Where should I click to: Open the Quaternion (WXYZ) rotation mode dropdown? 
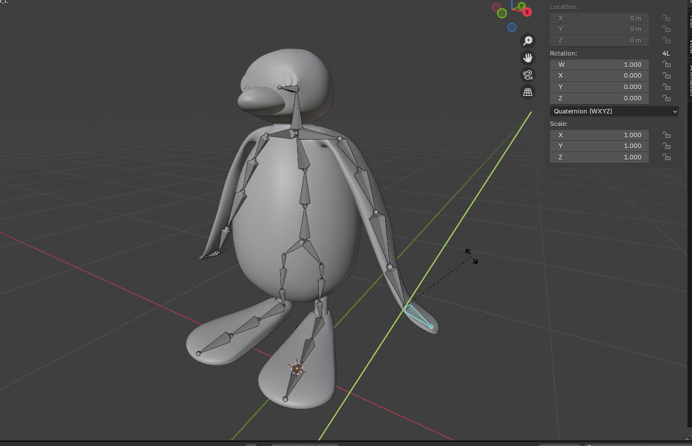point(614,111)
